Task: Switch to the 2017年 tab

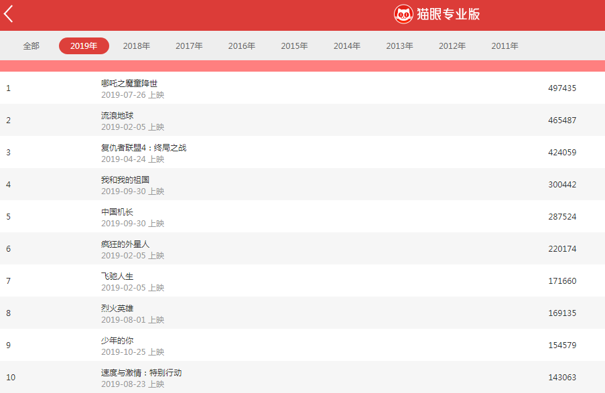Action: [x=189, y=46]
